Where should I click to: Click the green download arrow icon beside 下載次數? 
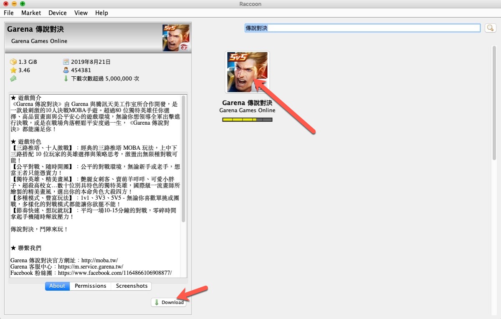point(66,78)
